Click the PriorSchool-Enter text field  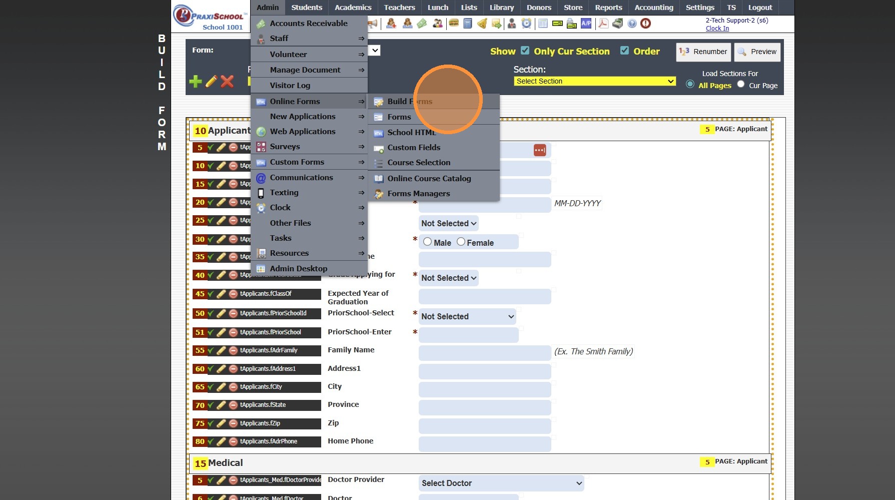pos(468,335)
